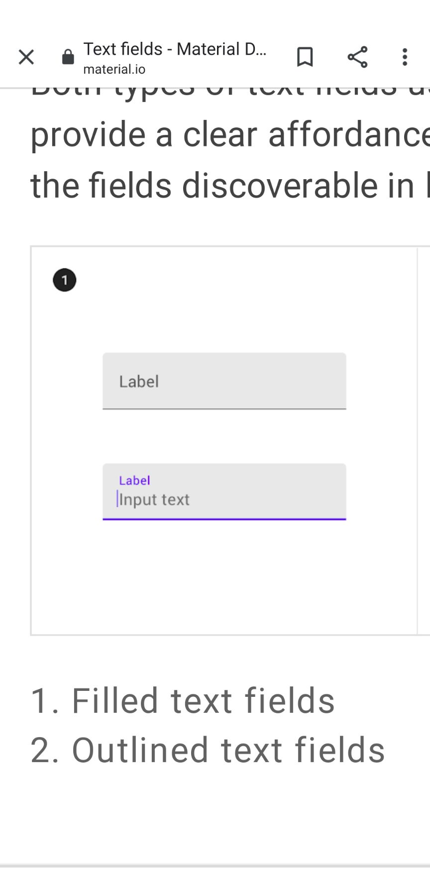Close the browser custom tab

point(26,57)
